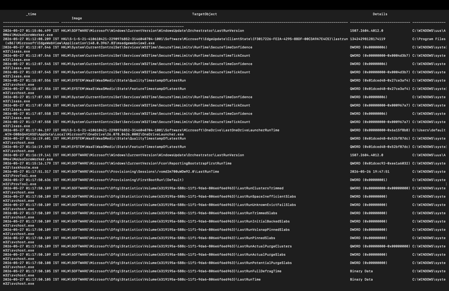The image size is (449, 291).
Task: Select timestamp 2026-05-27 01:16:19.141 IST
Action: [x=31, y=155]
